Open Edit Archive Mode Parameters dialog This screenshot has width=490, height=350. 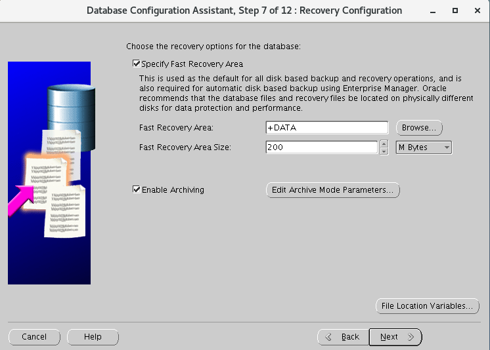click(333, 190)
